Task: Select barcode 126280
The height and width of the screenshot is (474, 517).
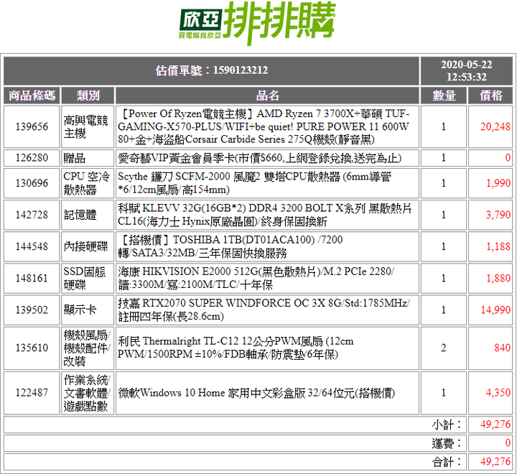Action: (x=32, y=158)
